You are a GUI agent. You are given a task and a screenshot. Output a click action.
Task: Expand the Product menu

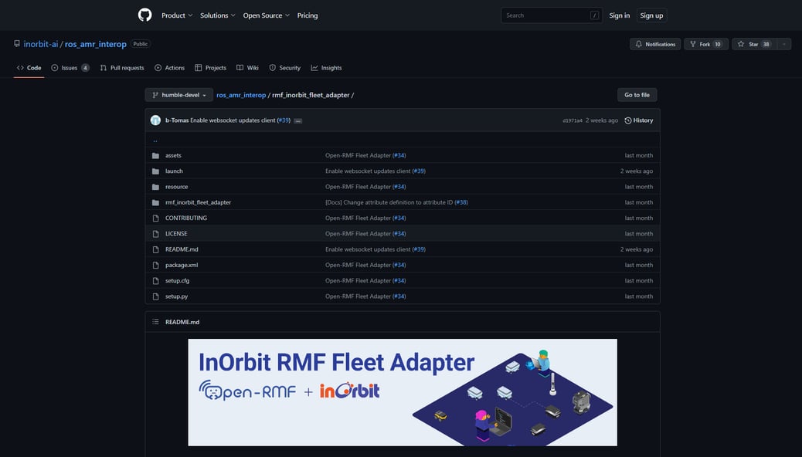[x=174, y=14]
